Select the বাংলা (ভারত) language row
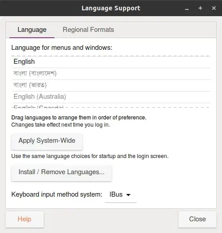Image resolution: width=222 pixels, height=233 pixels. click(111, 85)
